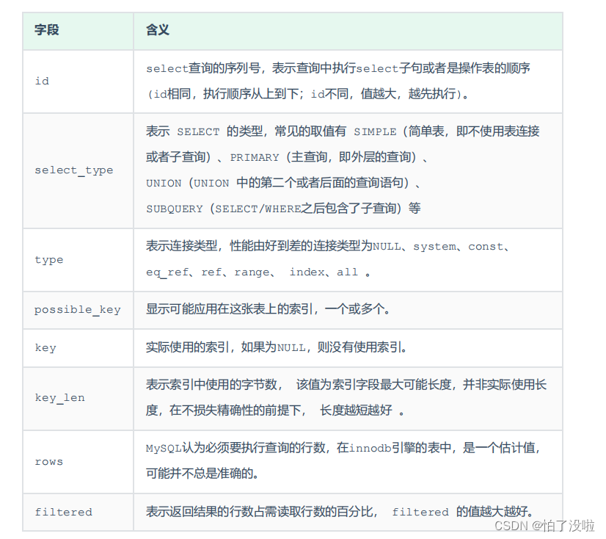Click the line 'MySQL认为必须要执行查询的行数'
Screen dimensions: 606x539
tap(343, 448)
